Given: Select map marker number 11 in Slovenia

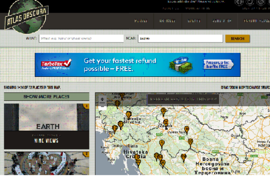Looking at the screenshot, I should 121,125.
